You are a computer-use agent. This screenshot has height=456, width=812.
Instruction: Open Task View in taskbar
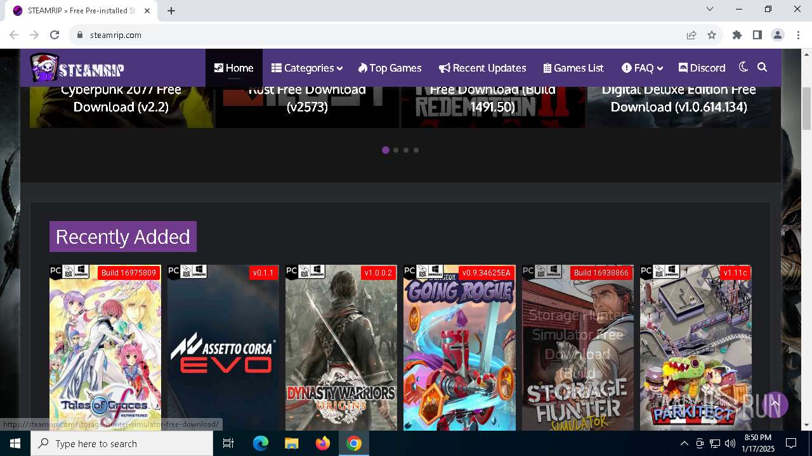[x=228, y=443]
